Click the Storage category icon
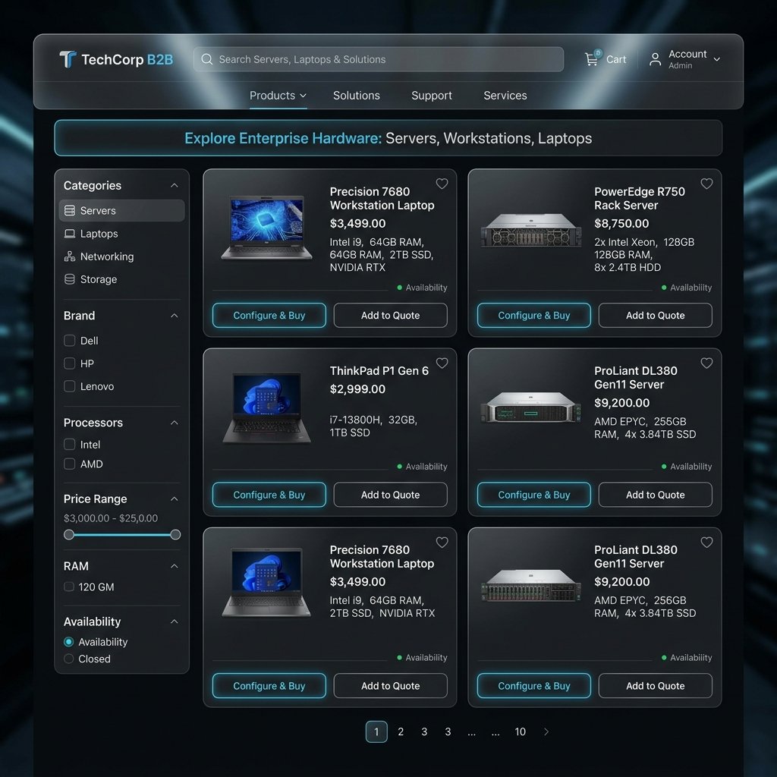This screenshot has height=777, width=777. pos(70,279)
